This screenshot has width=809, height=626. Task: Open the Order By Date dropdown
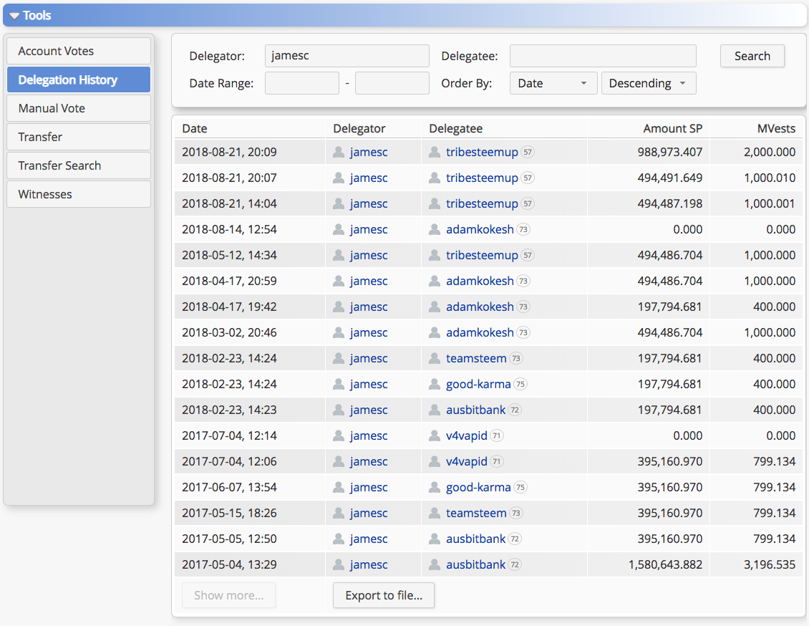pos(553,83)
